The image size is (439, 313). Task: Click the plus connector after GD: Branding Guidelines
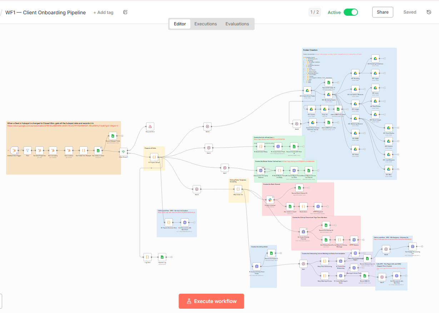385,59
